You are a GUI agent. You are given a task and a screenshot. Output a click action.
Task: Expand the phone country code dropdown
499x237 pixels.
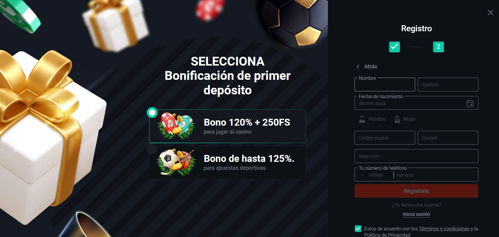pos(372,175)
